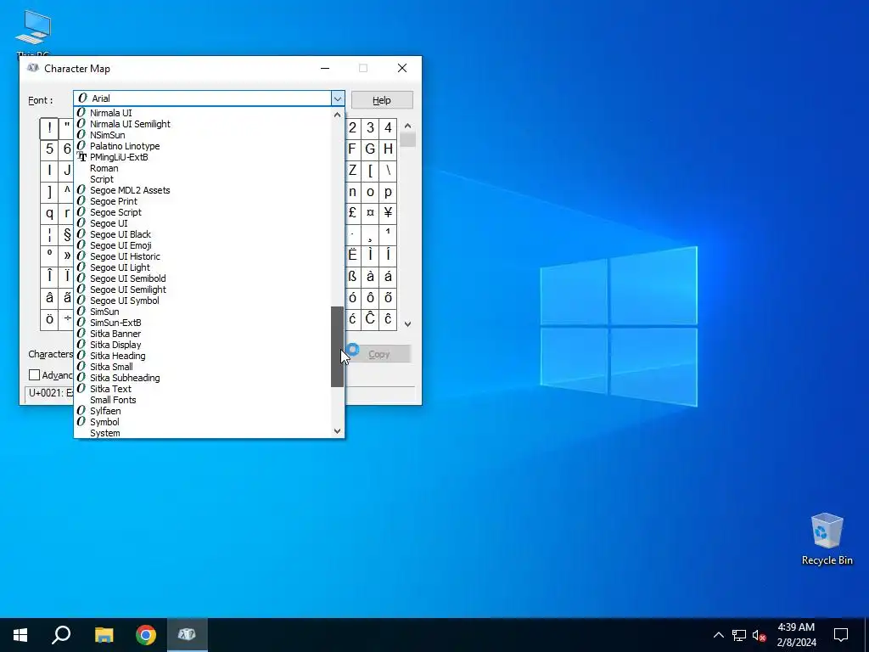869x652 pixels.
Task: Show hidden system tray icons
Action: [718, 635]
